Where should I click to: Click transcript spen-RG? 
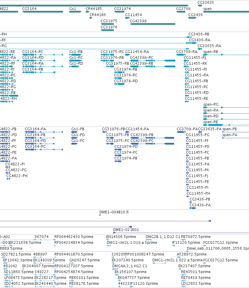(211, 104)
